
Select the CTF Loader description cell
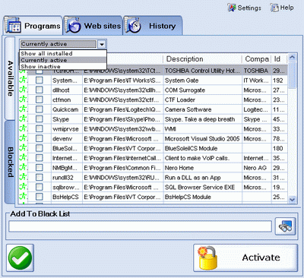pos(203,100)
